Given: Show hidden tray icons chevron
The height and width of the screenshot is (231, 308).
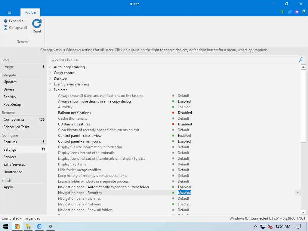Looking at the screenshot, I should tap(255, 226).
